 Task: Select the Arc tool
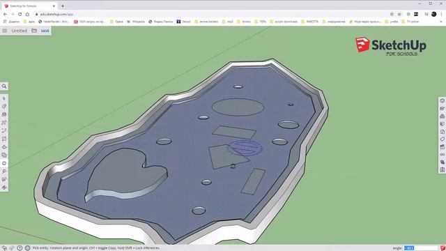[4, 130]
